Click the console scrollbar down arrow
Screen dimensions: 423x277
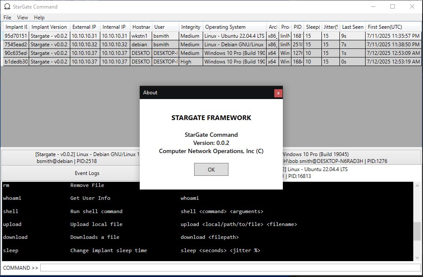(x=417, y=258)
